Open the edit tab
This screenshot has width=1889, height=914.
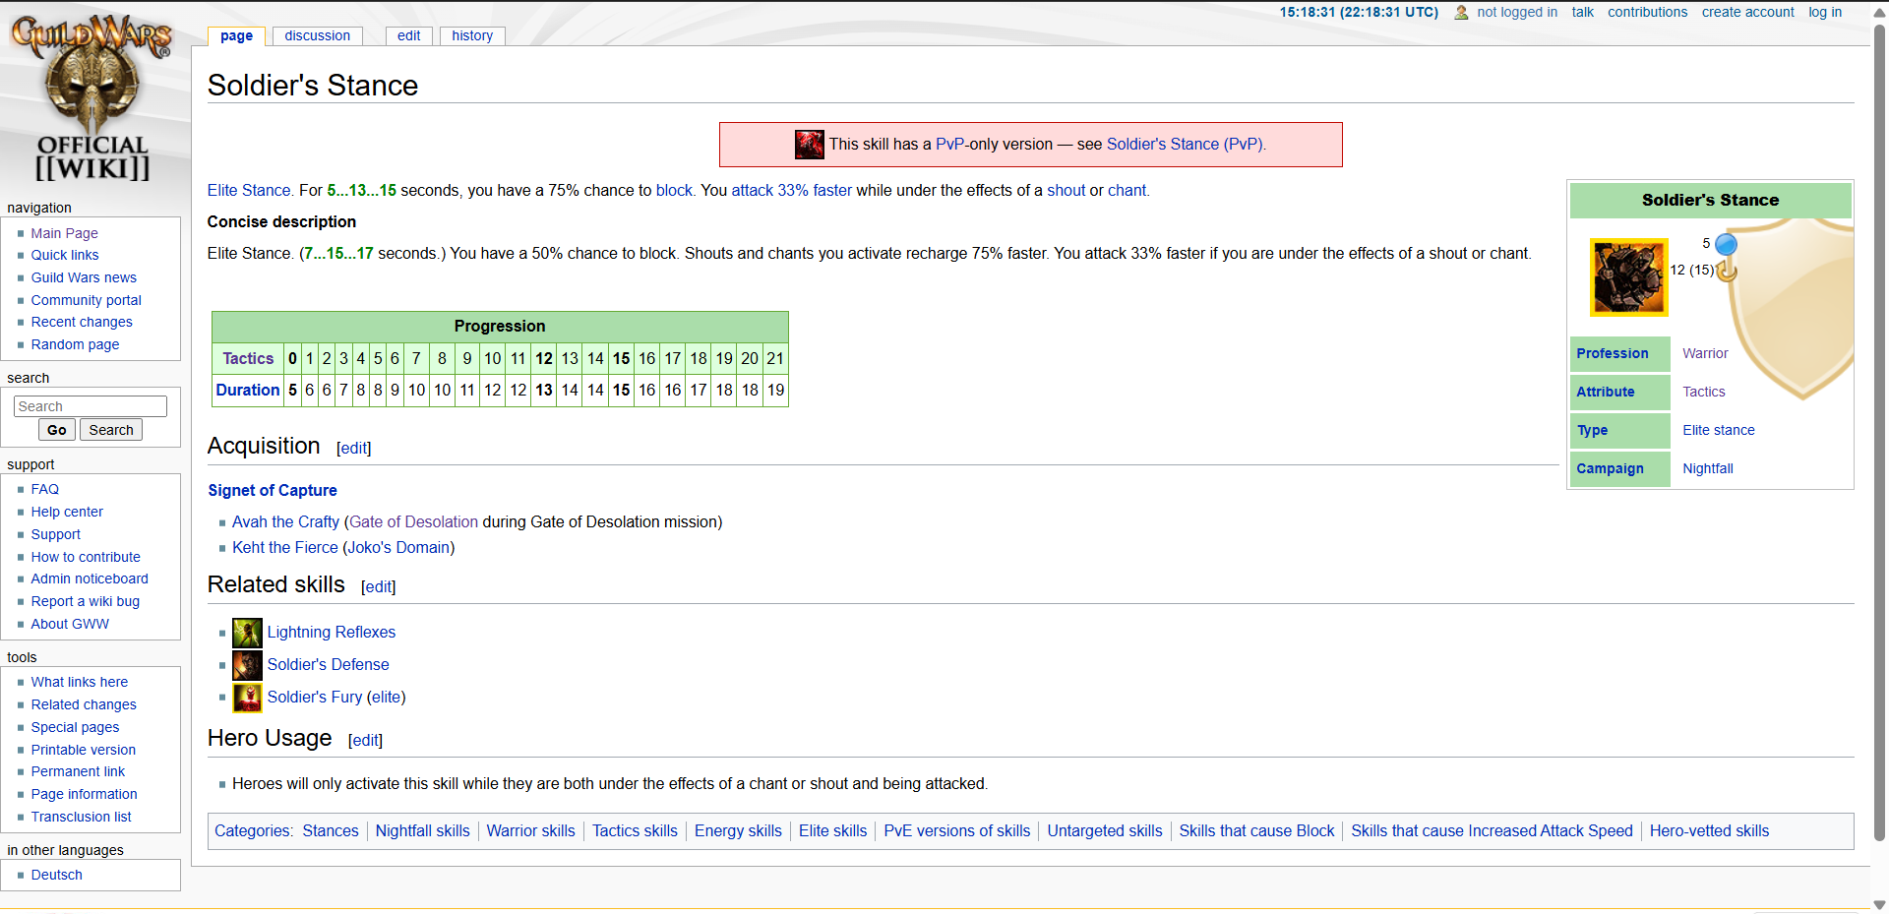(408, 35)
